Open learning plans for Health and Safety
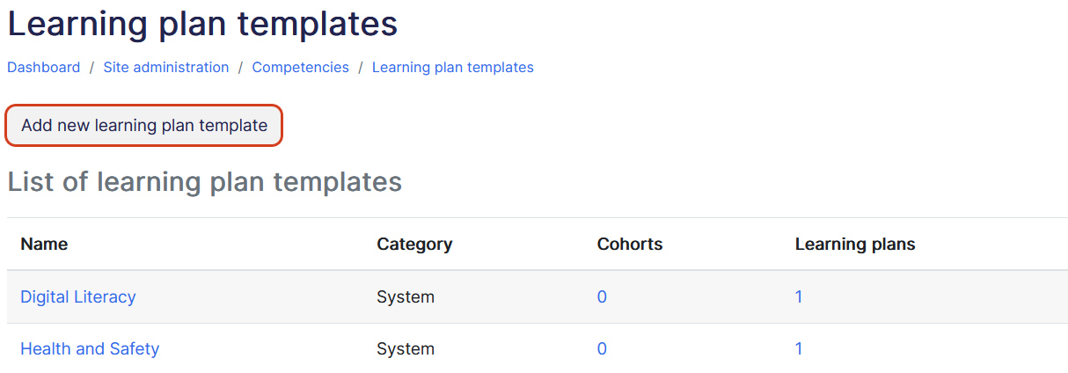1068x373 pixels. pos(799,349)
